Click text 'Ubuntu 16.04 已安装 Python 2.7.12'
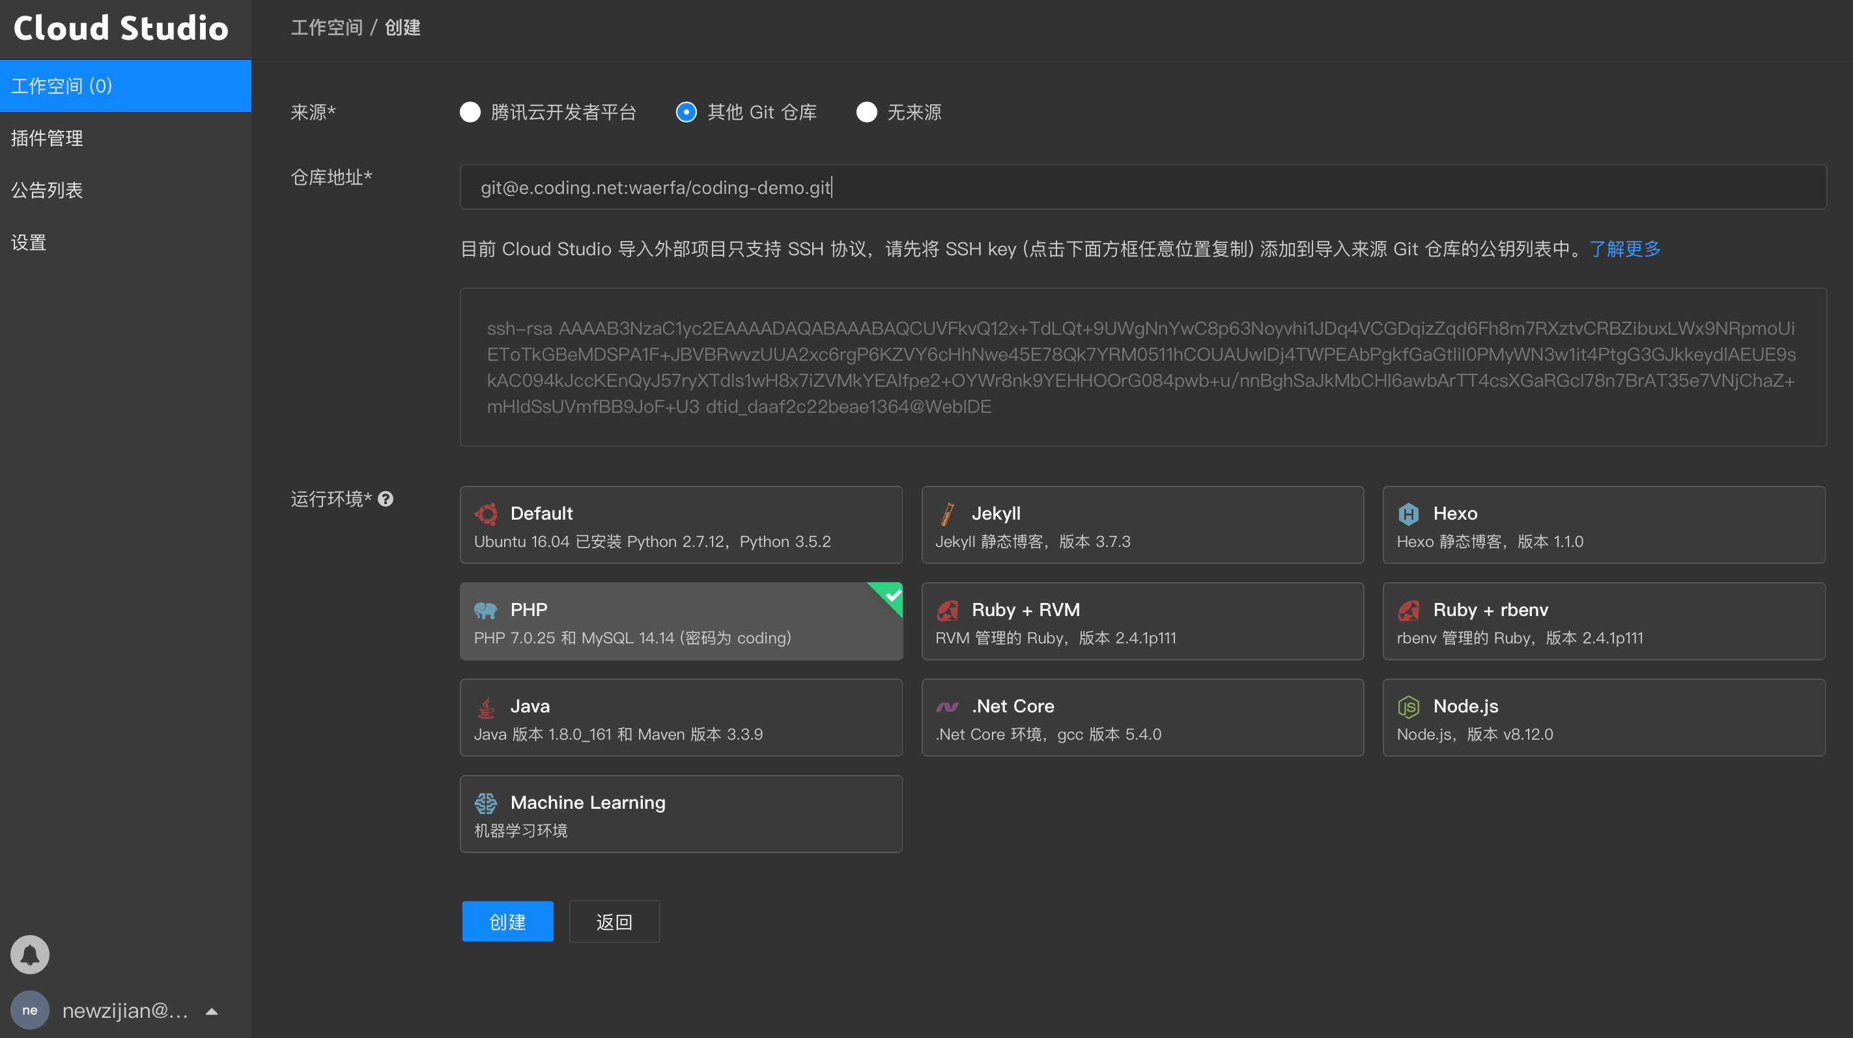Screen dimensions: 1853x1038 point(599,542)
